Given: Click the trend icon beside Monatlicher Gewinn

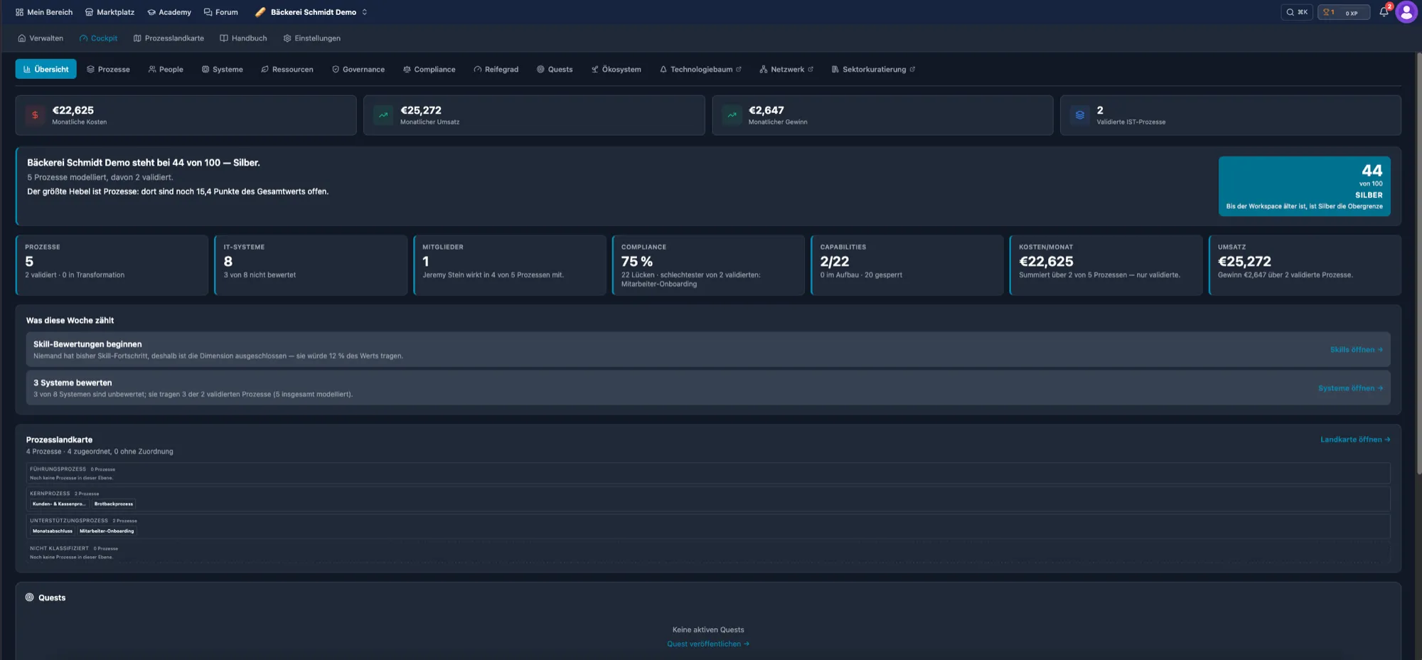Looking at the screenshot, I should click(x=732, y=115).
